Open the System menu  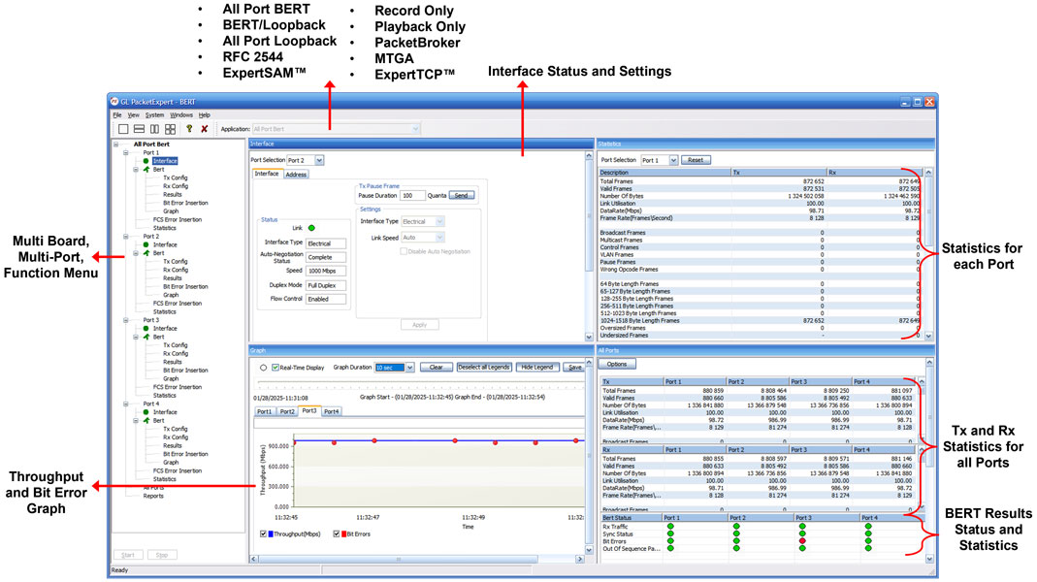point(154,115)
